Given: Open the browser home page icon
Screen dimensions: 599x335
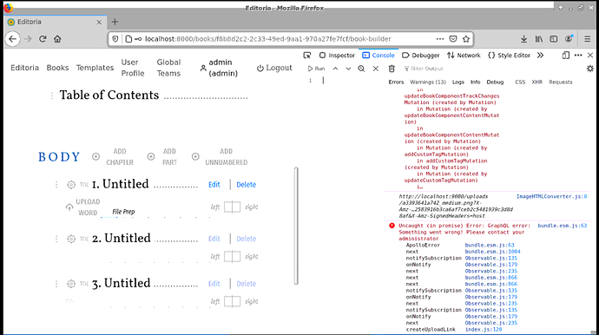Looking at the screenshot, I should (x=57, y=39).
